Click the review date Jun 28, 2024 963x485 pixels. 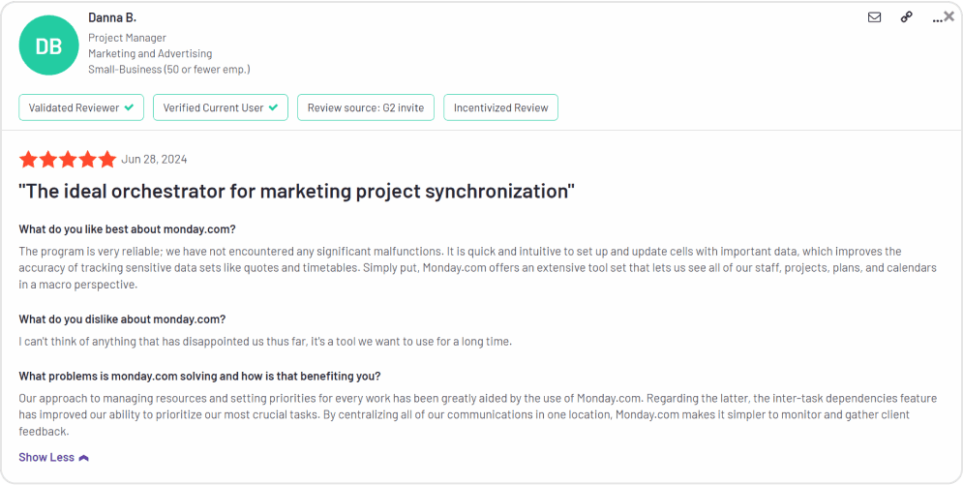(154, 160)
